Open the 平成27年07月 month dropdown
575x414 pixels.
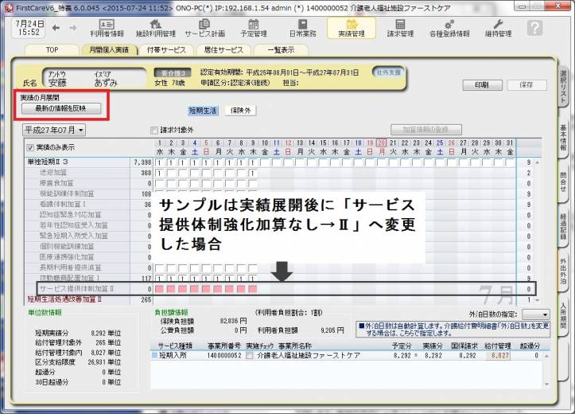click(55, 130)
